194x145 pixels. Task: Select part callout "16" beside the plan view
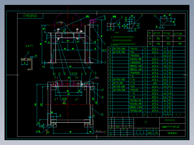102,114
